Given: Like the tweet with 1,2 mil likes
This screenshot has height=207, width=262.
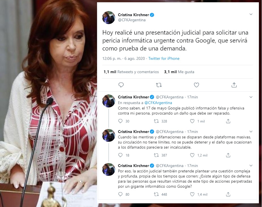Looking at the screenshot, I should [x=192, y=155].
